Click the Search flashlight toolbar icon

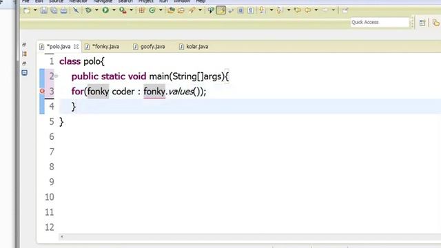[x=192, y=10]
